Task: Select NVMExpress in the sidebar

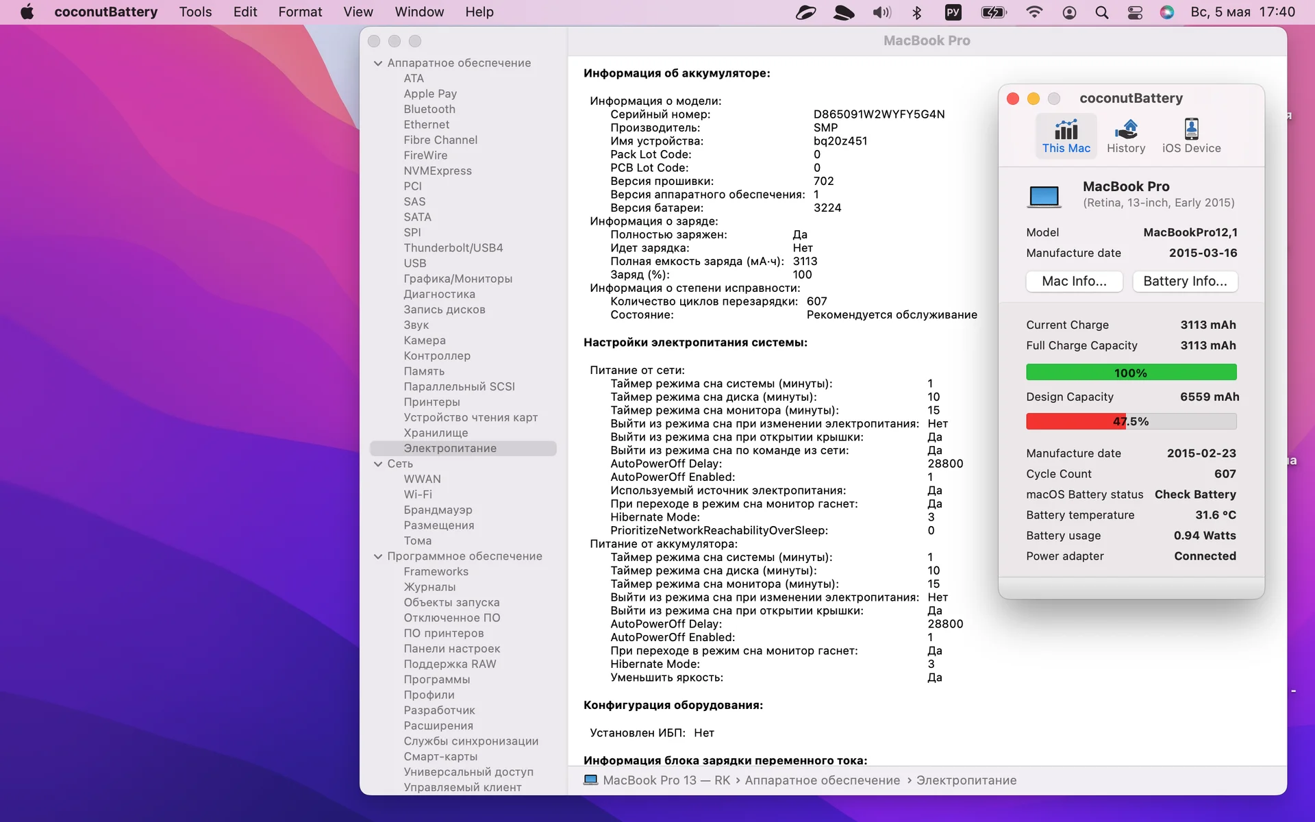Action: coord(438,171)
